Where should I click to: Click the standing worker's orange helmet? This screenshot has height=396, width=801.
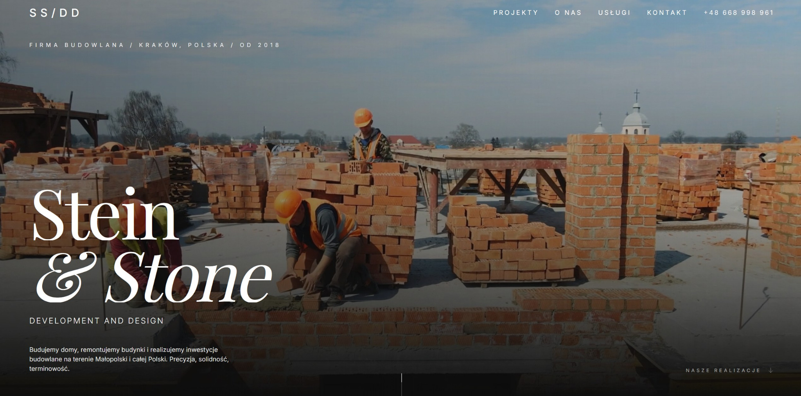pyautogui.click(x=363, y=117)
